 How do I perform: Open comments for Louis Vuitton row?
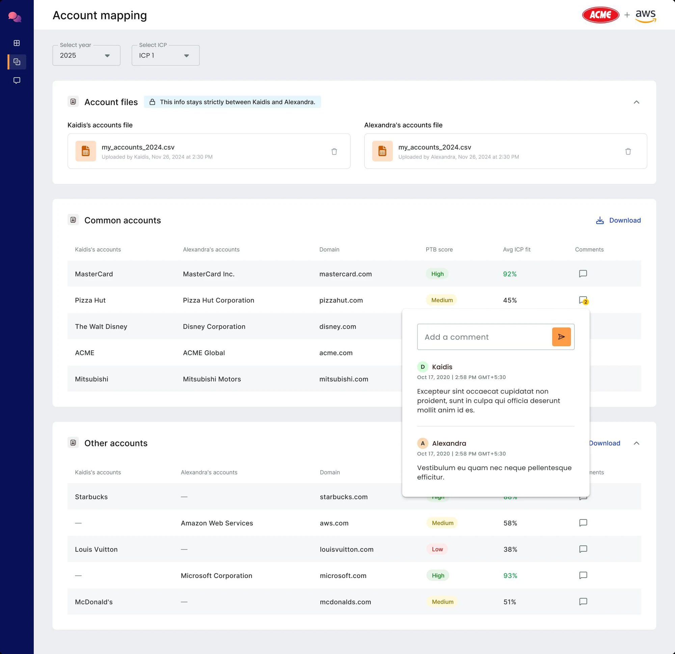tap(583, 549)
